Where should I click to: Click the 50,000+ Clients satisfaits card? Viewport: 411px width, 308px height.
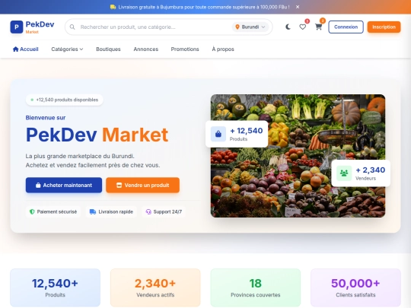[355, 287]
